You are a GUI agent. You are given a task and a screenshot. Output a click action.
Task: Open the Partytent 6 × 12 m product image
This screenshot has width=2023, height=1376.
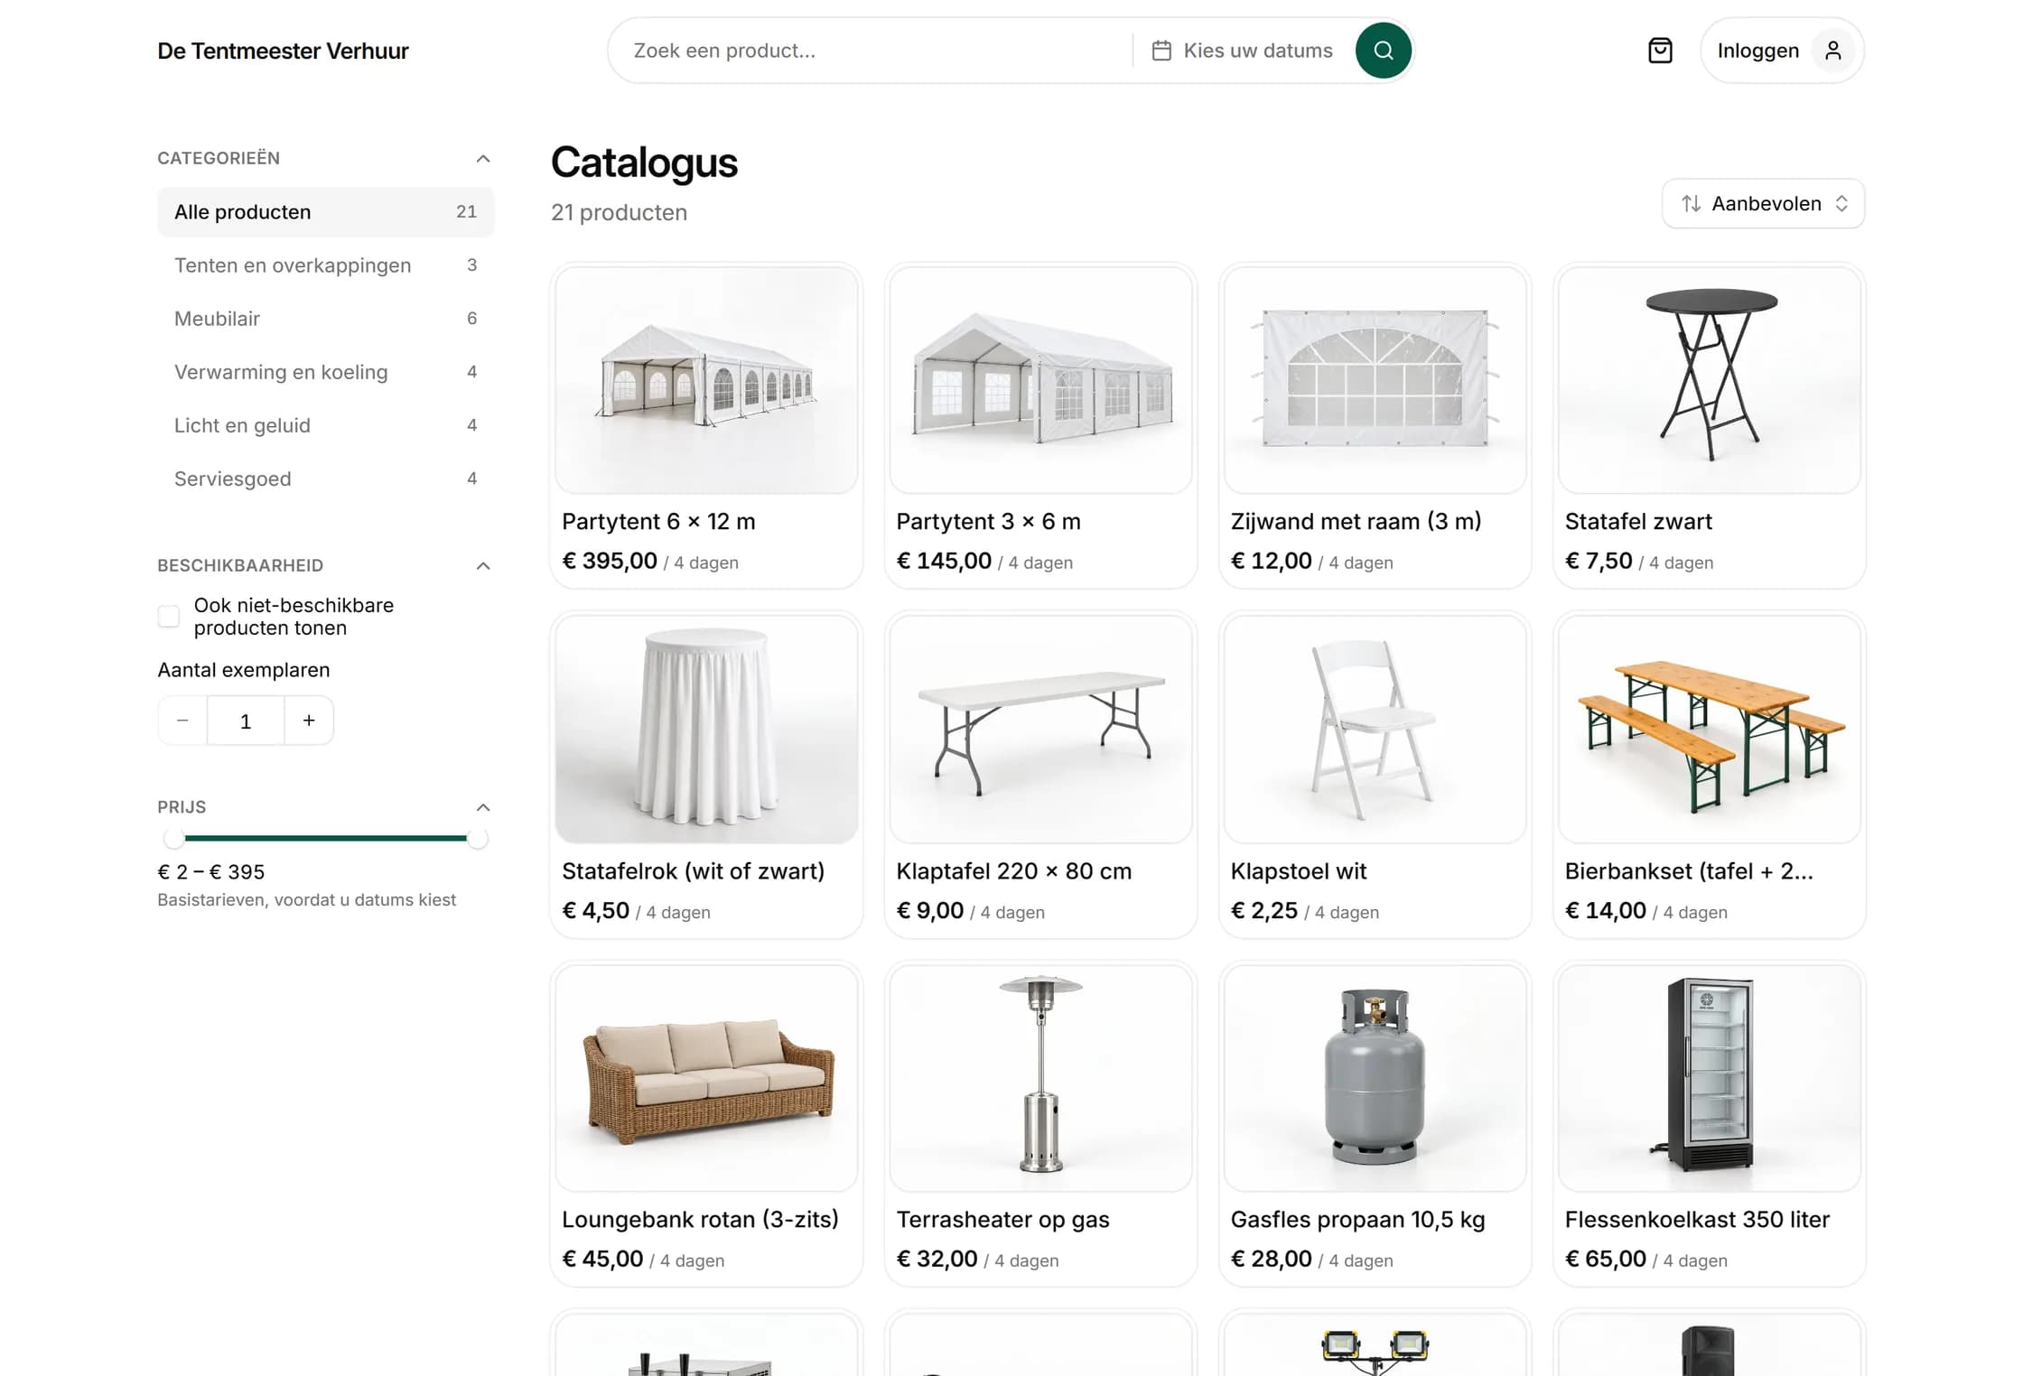[x=706, y=380]
